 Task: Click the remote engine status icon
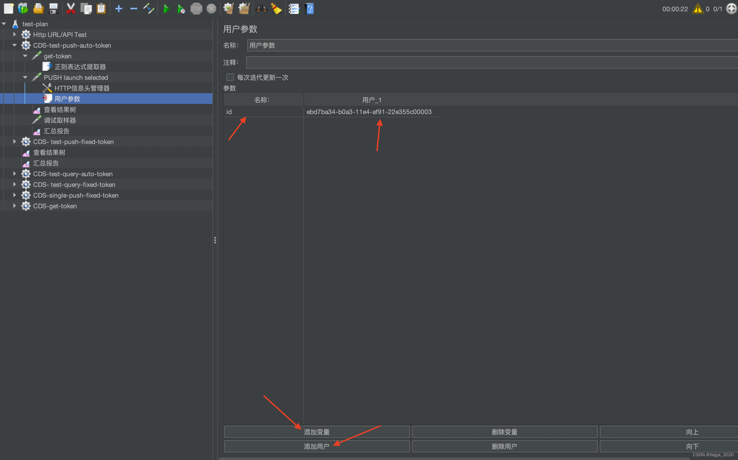pos(732,9)
